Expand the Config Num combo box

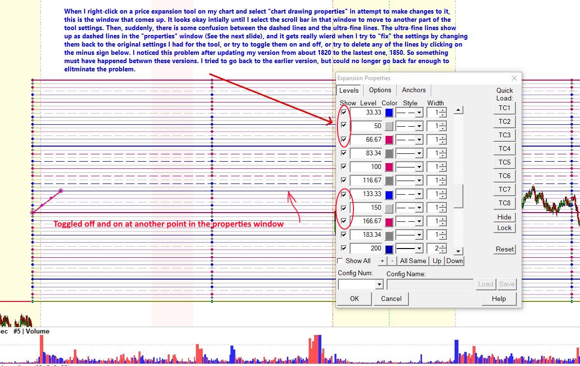[x=379, y=284]
